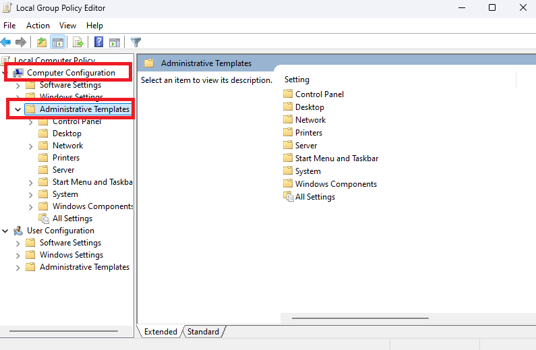Click Printers folder icon in tree
This screenshot has height=350, width=536.
click(x=43, y=158)
